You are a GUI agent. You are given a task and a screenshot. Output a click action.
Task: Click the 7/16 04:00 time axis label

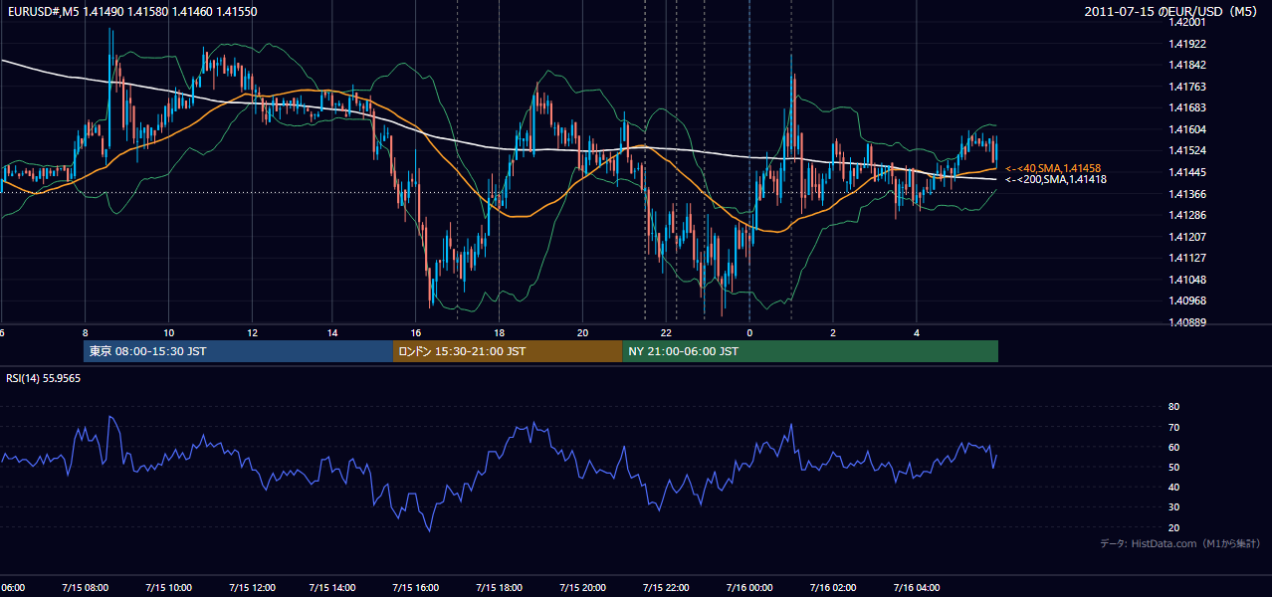tap(916, 587)
